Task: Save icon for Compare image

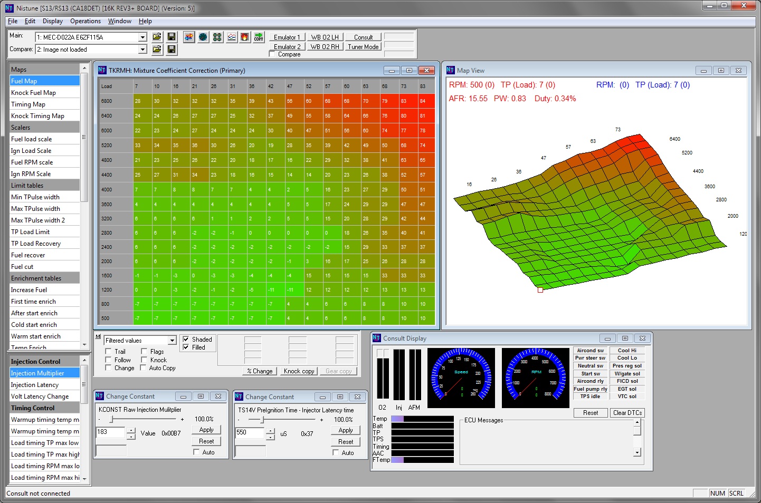Action: tap(172, 49)
